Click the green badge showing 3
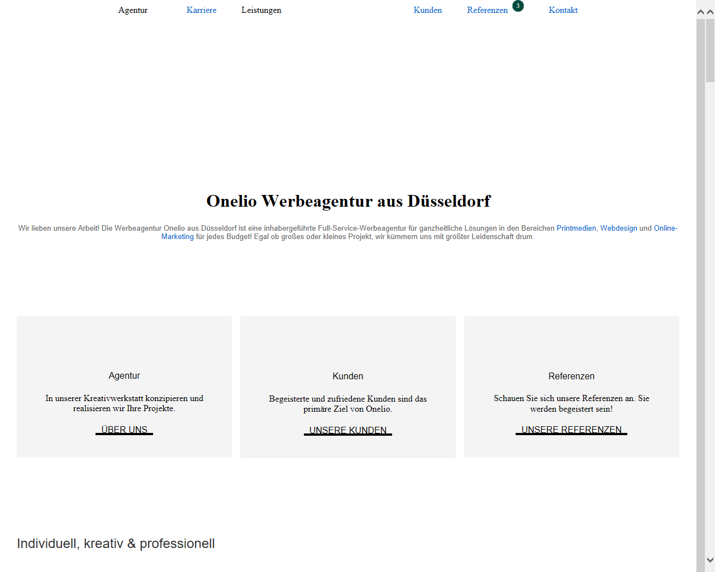This screenshot has width=715, height=572. (518, 6)
